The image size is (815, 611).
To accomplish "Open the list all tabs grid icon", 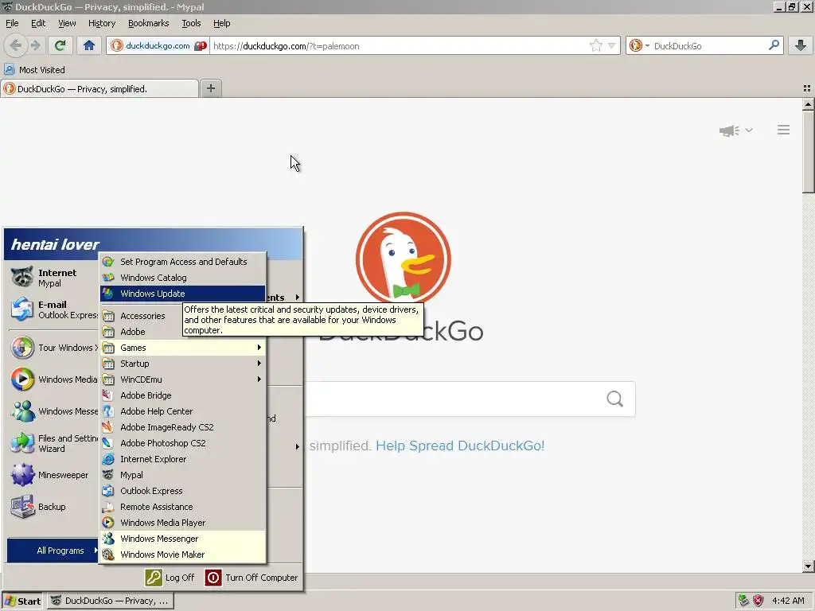I will (x=807, y=88).
